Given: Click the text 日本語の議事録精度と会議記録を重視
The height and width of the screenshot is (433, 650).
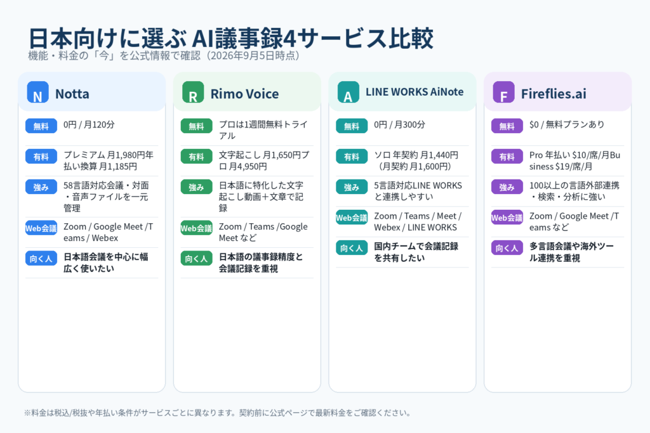Looking at the screenshot, I should (x=261, y=263).
